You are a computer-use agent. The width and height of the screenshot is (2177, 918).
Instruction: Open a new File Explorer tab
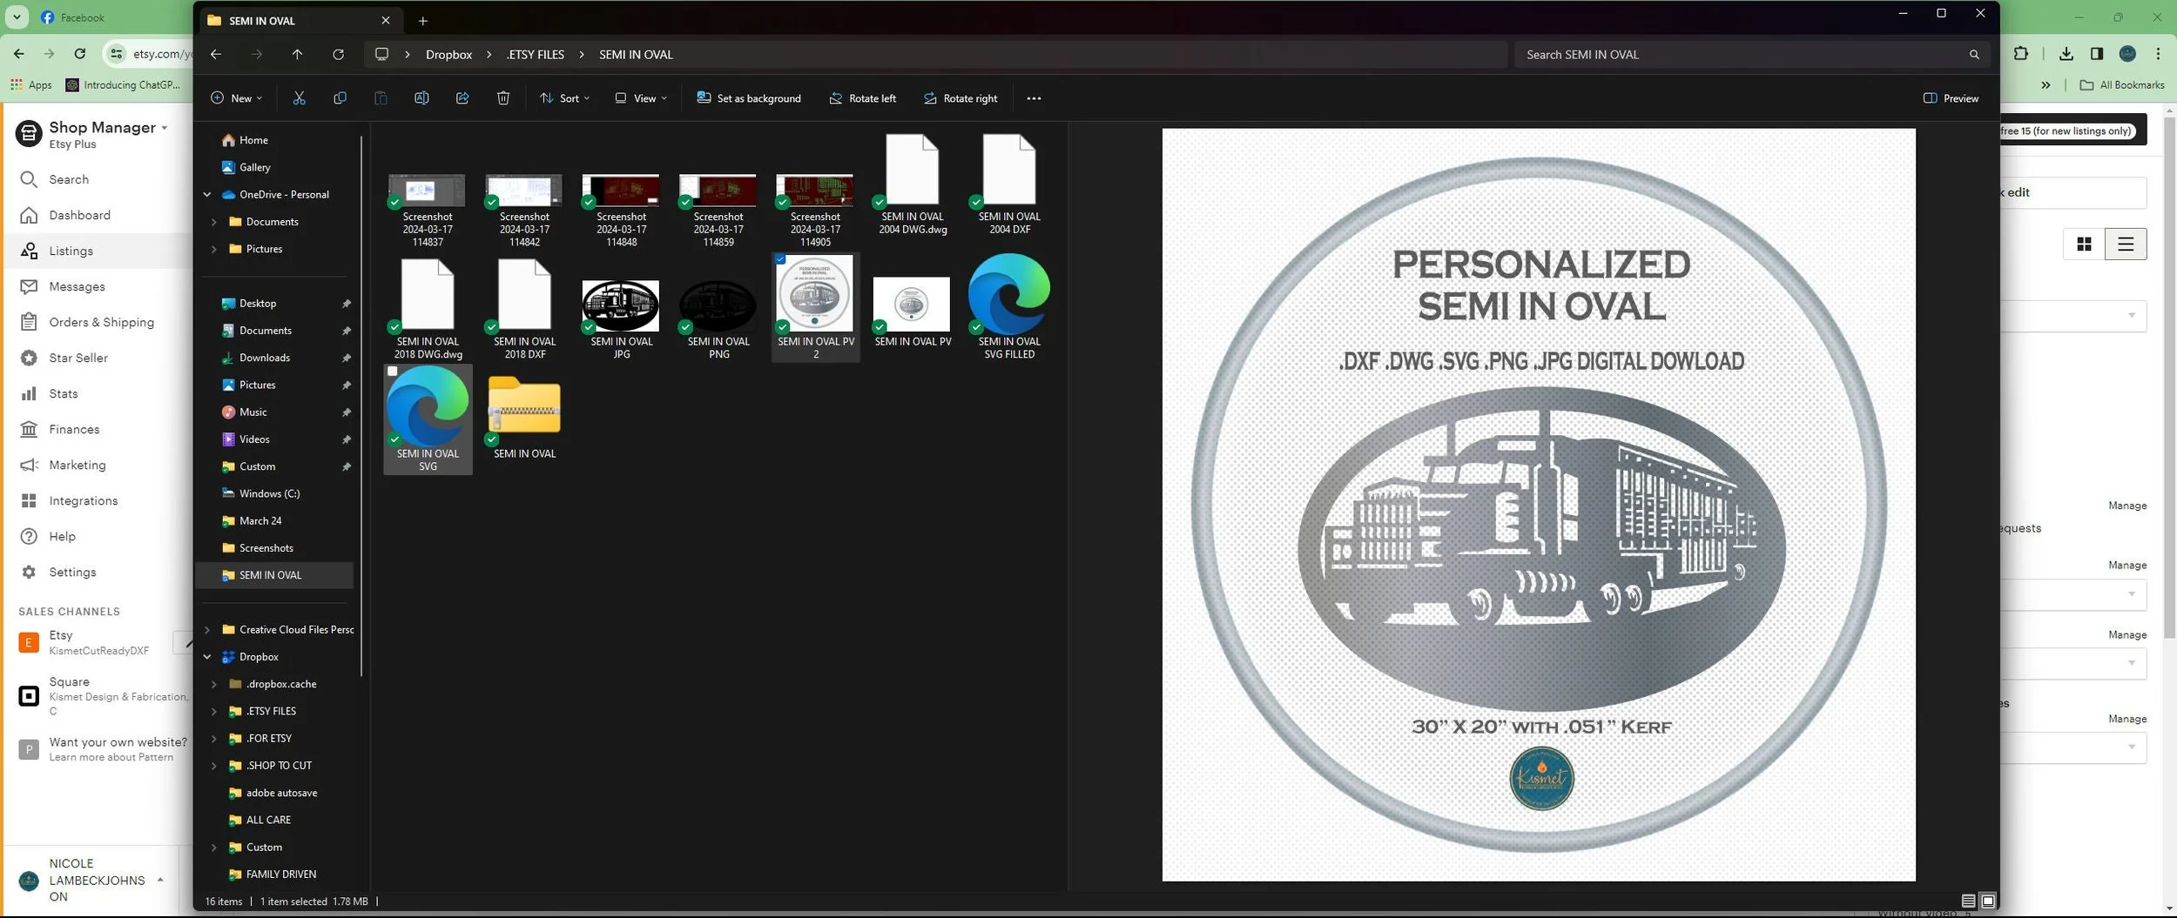(x=422, y=21)
